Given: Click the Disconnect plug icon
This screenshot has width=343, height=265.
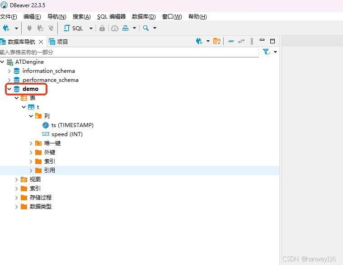Looking at the screenshot, I should pos(51,28).
